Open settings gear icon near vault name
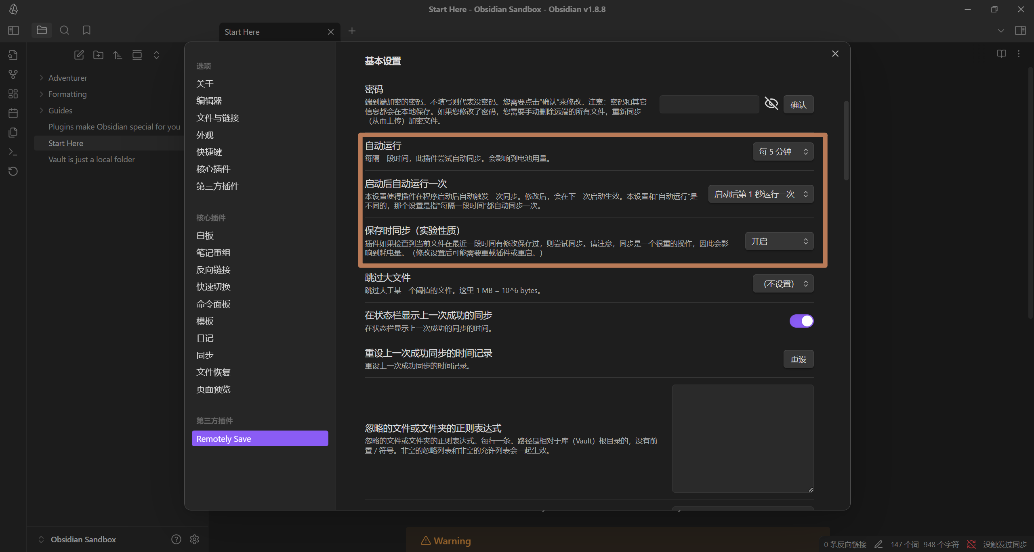Image resolution: width=1034 pixels, height=552 pixels. coord(194,539)
